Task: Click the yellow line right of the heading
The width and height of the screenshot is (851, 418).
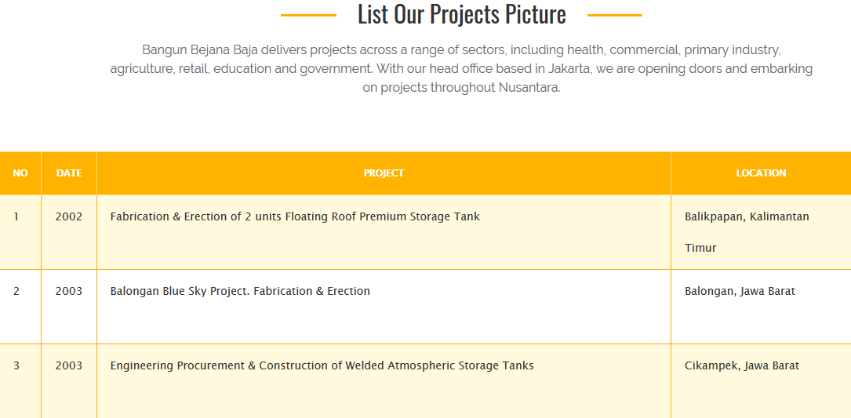Action: (614, 15)
